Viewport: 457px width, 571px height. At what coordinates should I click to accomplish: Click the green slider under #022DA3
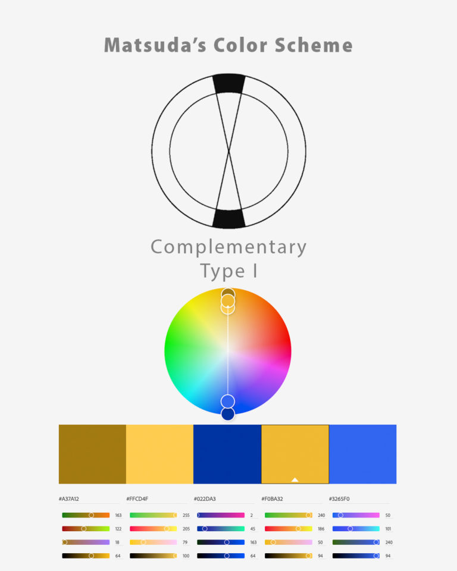pos(221,529)
